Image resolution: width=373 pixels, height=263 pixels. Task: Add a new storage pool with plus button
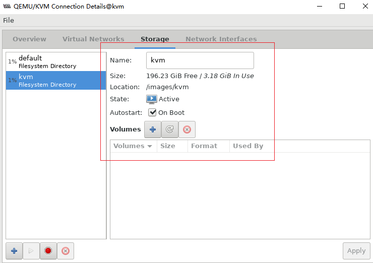pyautogui.click(x=14, y=250)
